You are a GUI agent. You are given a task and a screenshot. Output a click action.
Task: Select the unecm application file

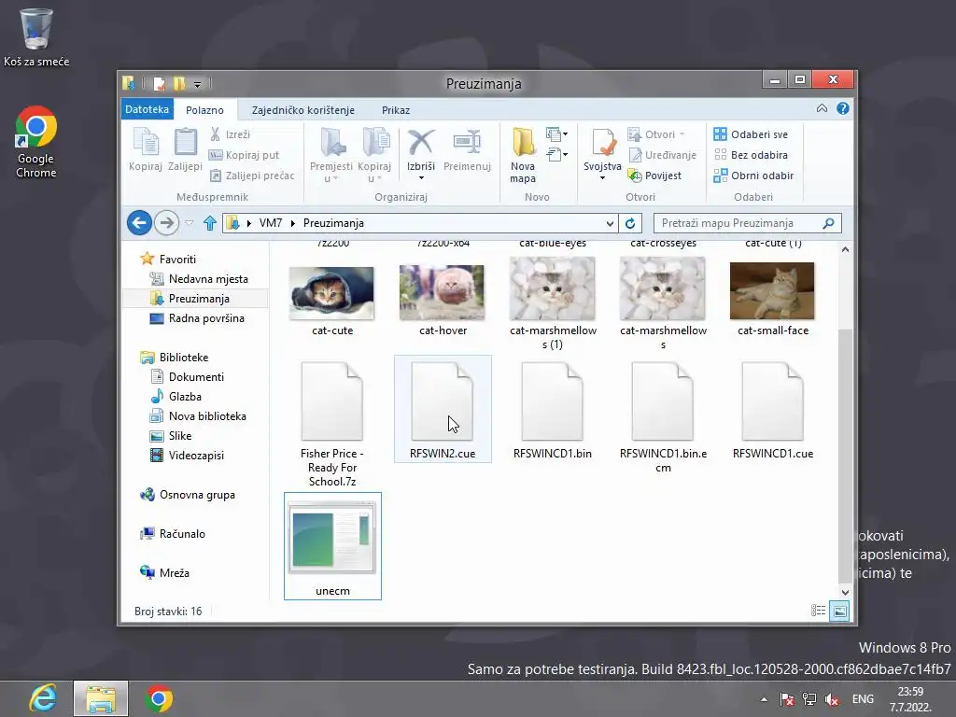[x=332, y=545]
